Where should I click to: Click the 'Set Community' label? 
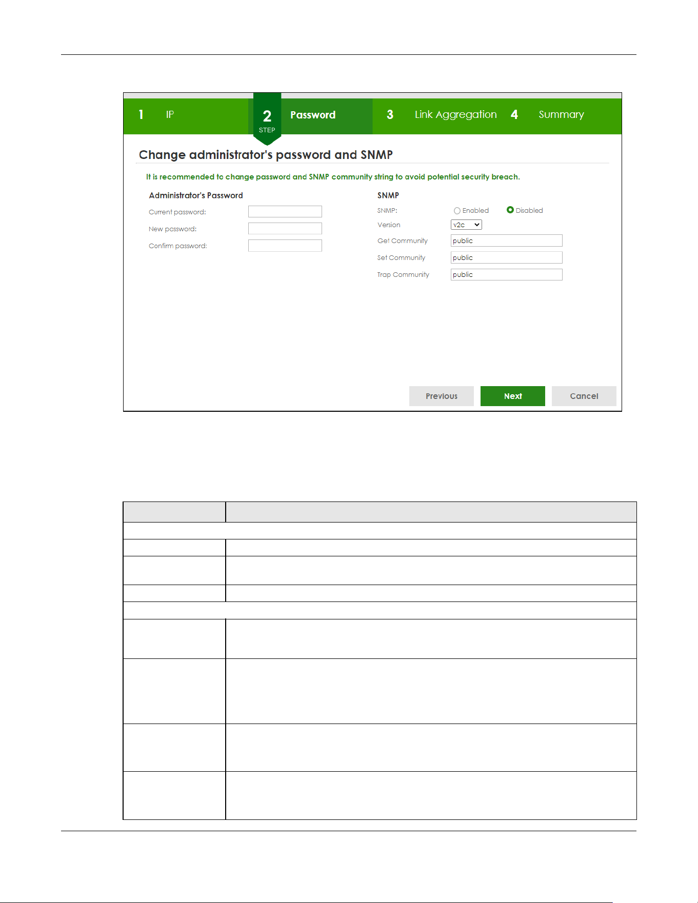tap(402, 258)
